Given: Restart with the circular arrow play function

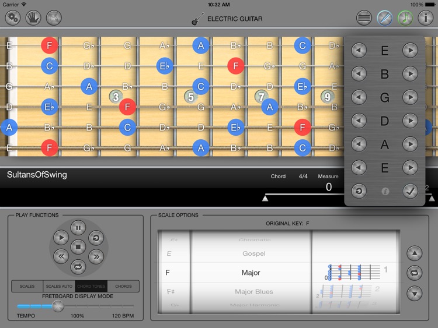Looking at the screenshot, I should point(96,238).
